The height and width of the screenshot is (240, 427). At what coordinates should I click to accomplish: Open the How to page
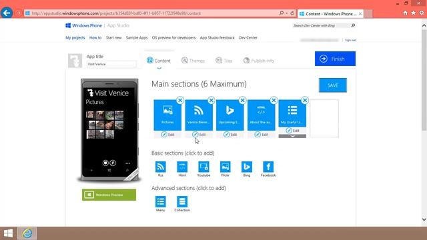(95, 38)
